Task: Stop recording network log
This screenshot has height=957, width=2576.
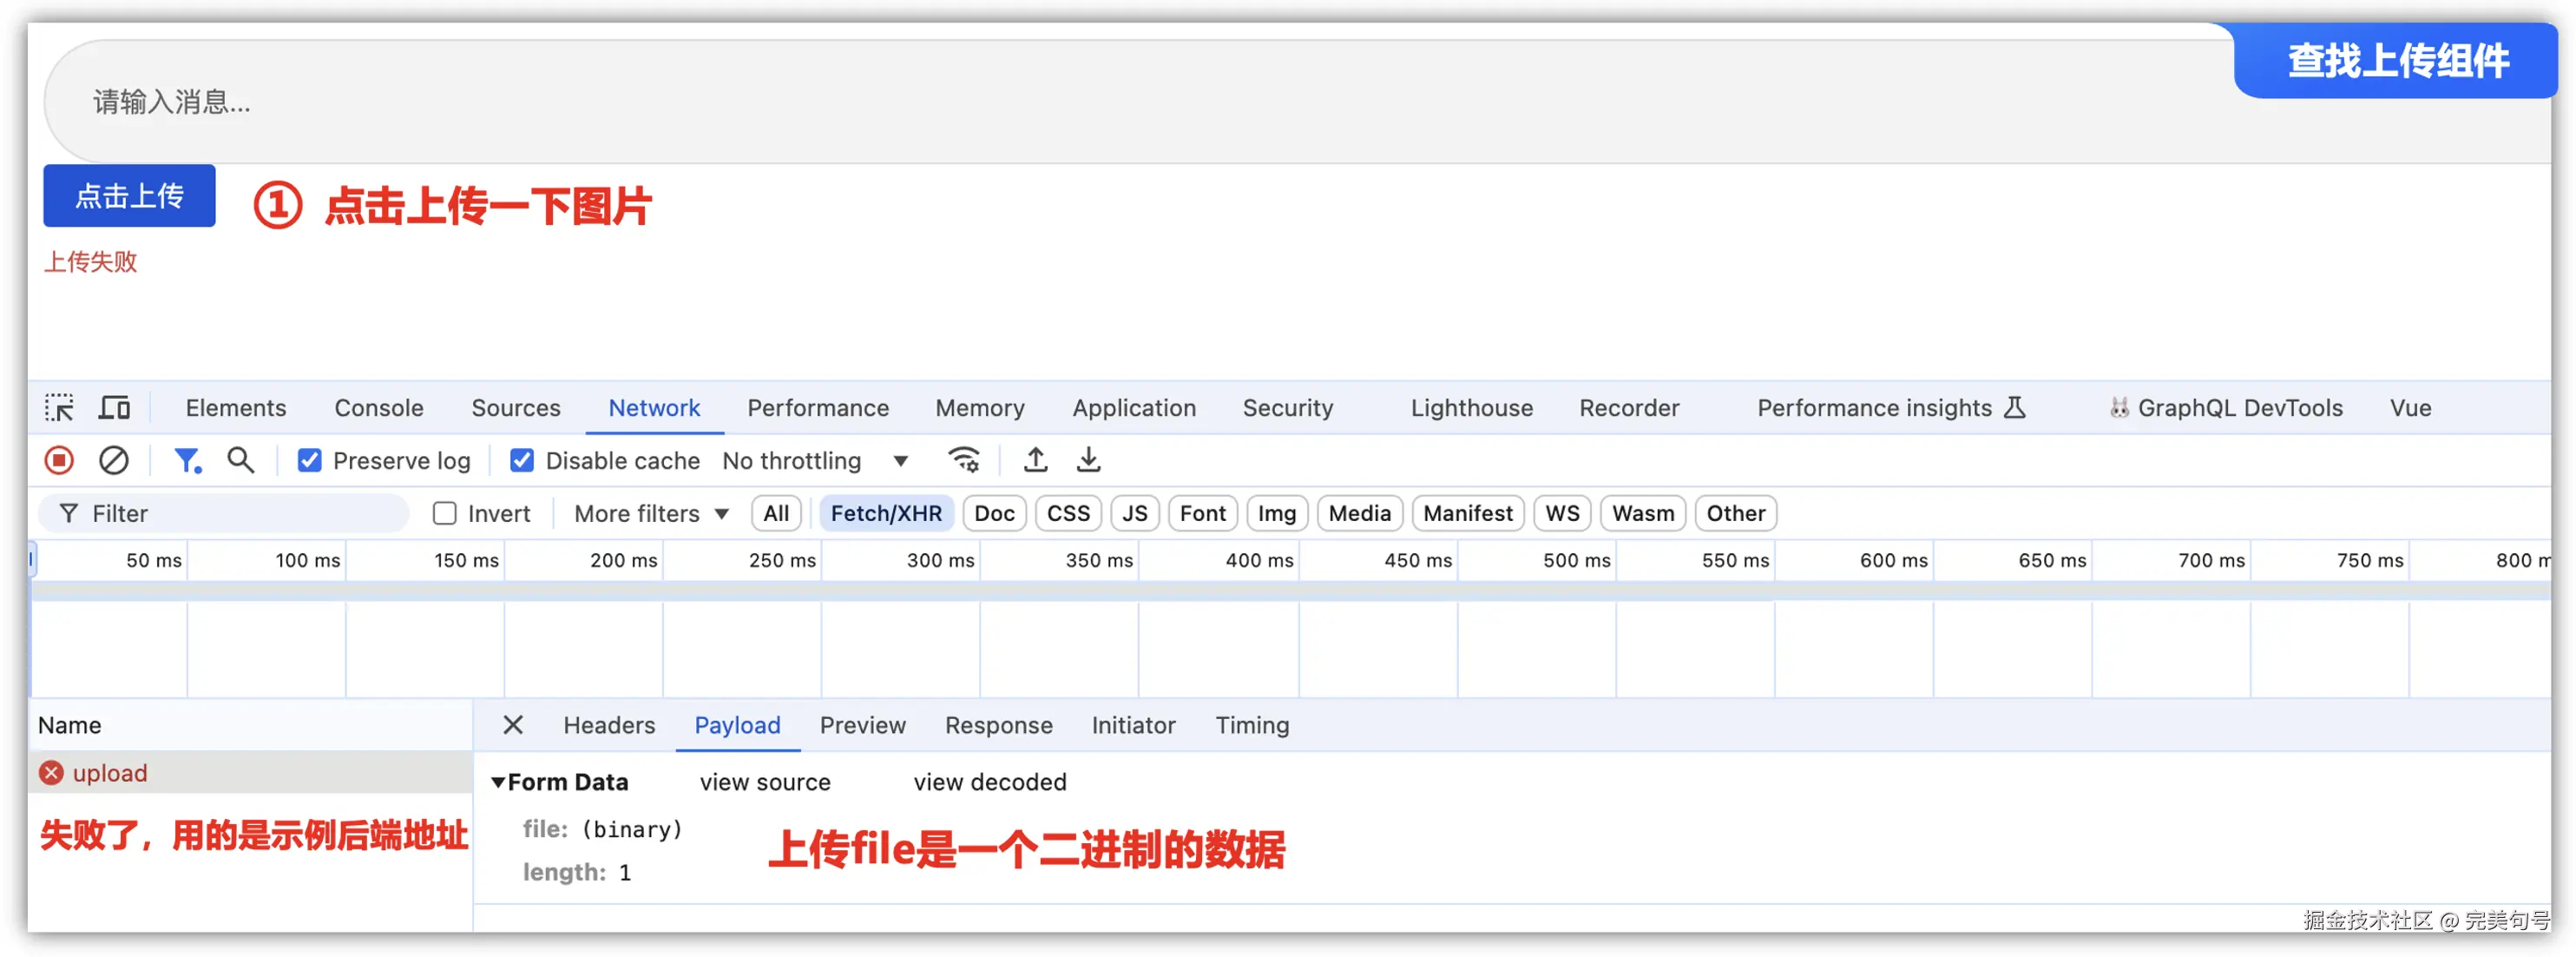Action: click(59, 460)
